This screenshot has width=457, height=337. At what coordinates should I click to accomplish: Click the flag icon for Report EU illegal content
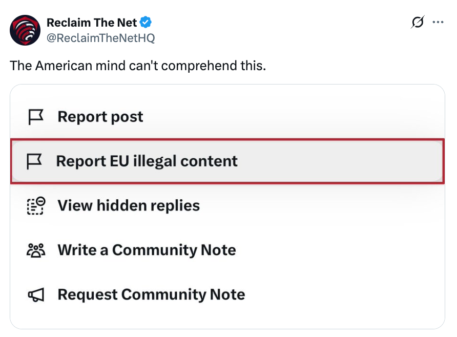coord(35,161)
